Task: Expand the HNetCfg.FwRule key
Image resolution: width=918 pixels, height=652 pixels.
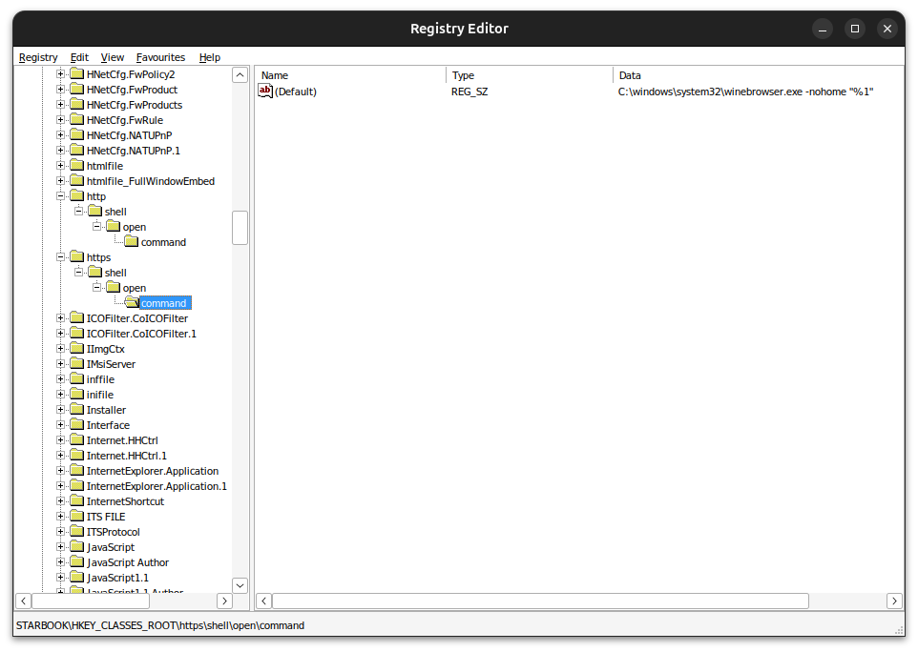Action: 61,120
